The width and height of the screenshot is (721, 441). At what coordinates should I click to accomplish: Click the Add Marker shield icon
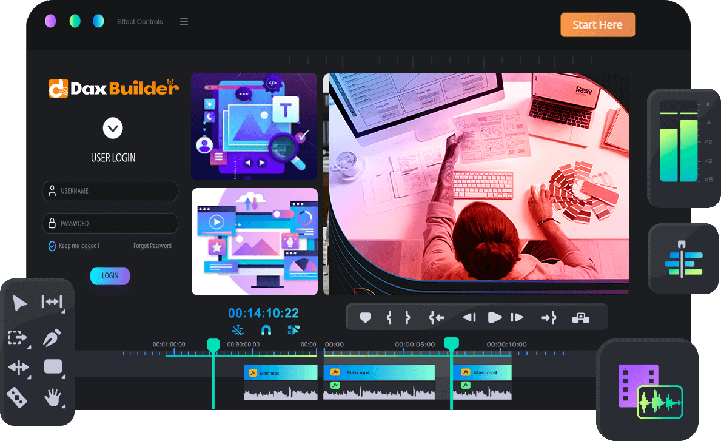pos(365,317)
